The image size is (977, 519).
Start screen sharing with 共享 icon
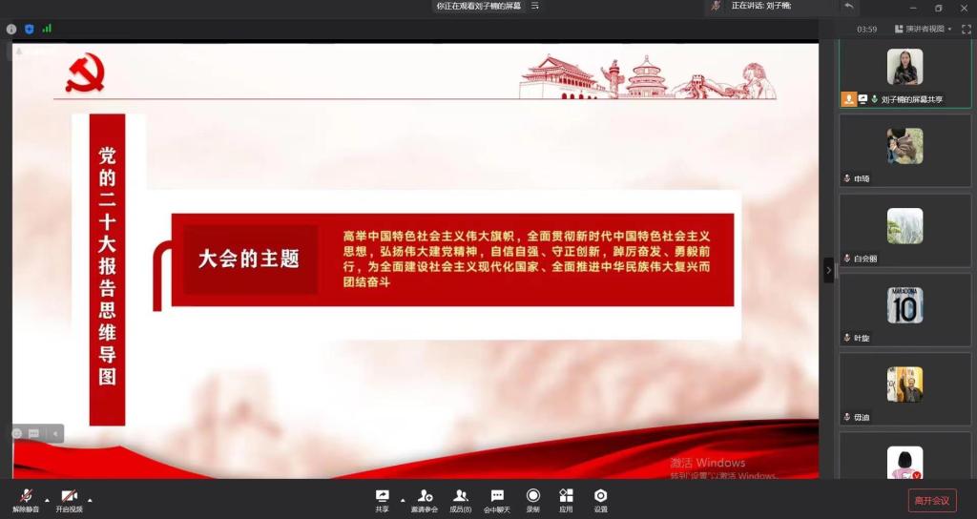382,500
